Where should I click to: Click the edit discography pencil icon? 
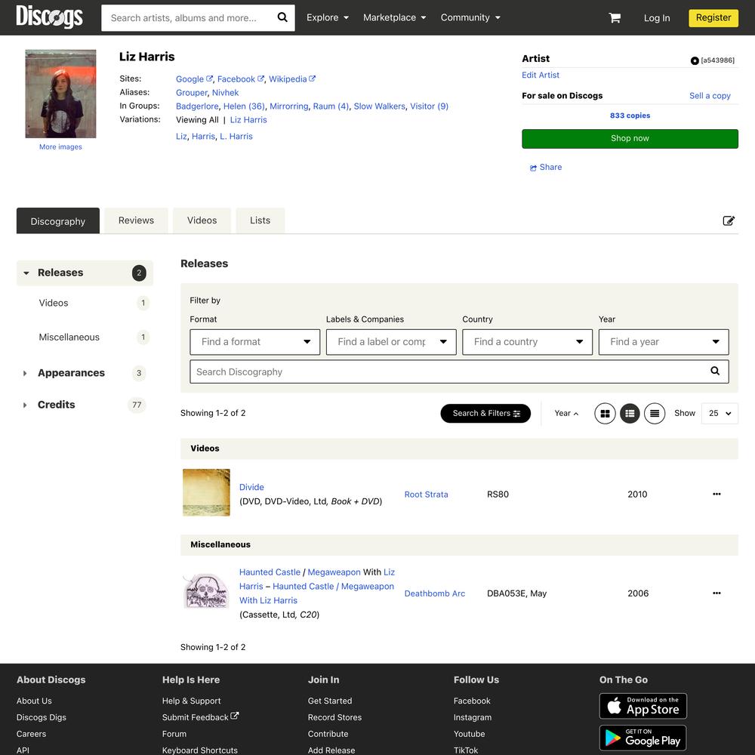tap(729, 220)
